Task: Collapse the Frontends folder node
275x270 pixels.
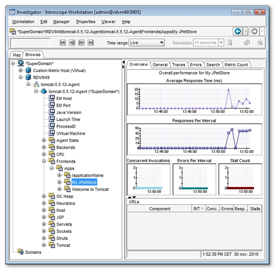Action: click(x=44, y=161)
